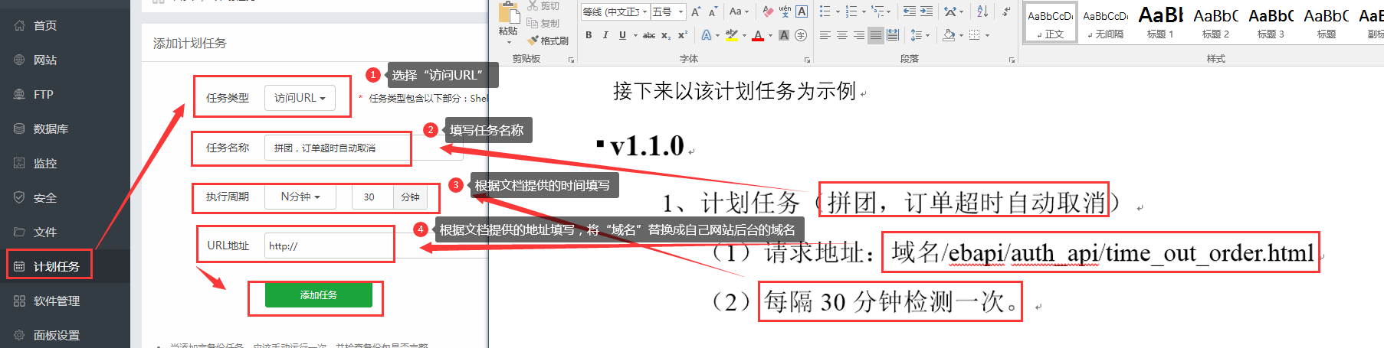Apply superscript formatting (x² icon)
The image size is (1384, 348).
683,35
